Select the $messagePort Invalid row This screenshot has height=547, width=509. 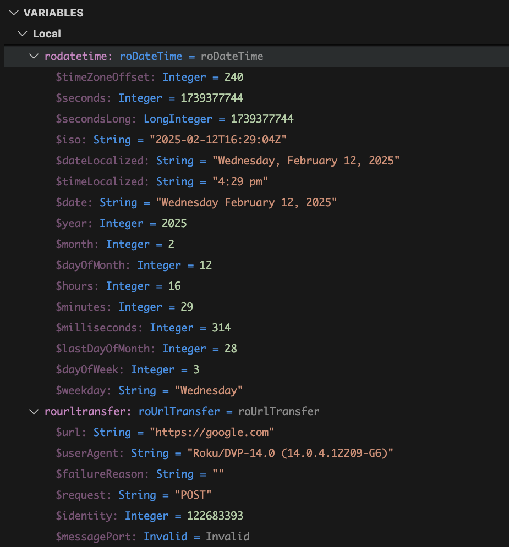coord(256,537)
